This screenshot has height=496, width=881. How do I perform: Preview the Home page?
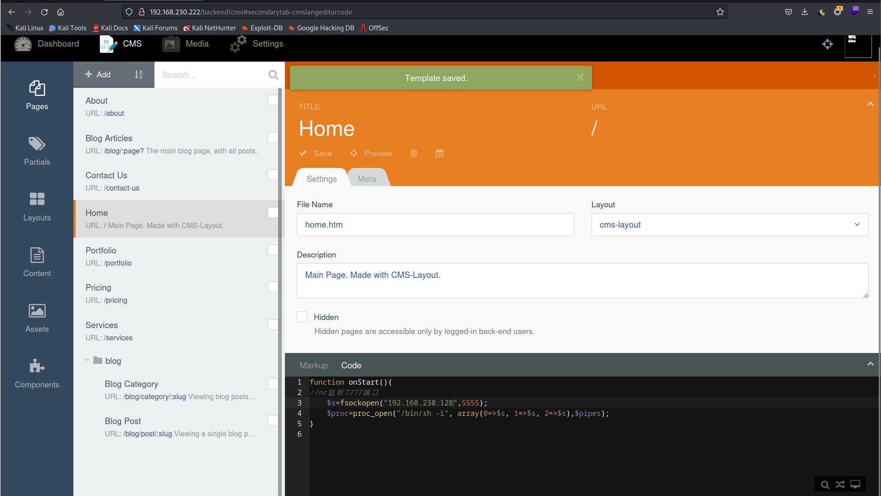tap(371, 153)
